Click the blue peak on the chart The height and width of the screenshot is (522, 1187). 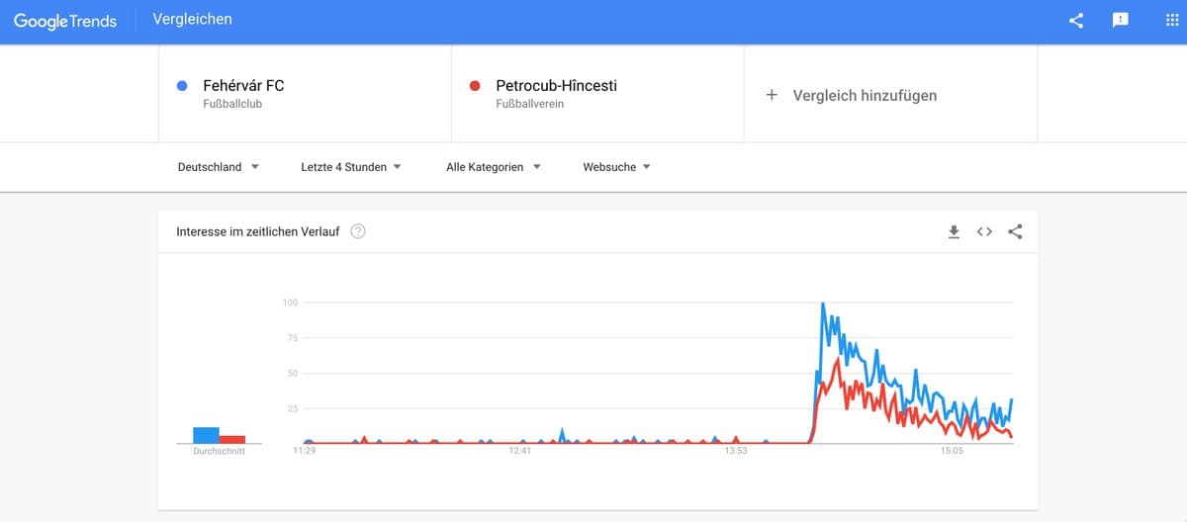tap(823, 304)
